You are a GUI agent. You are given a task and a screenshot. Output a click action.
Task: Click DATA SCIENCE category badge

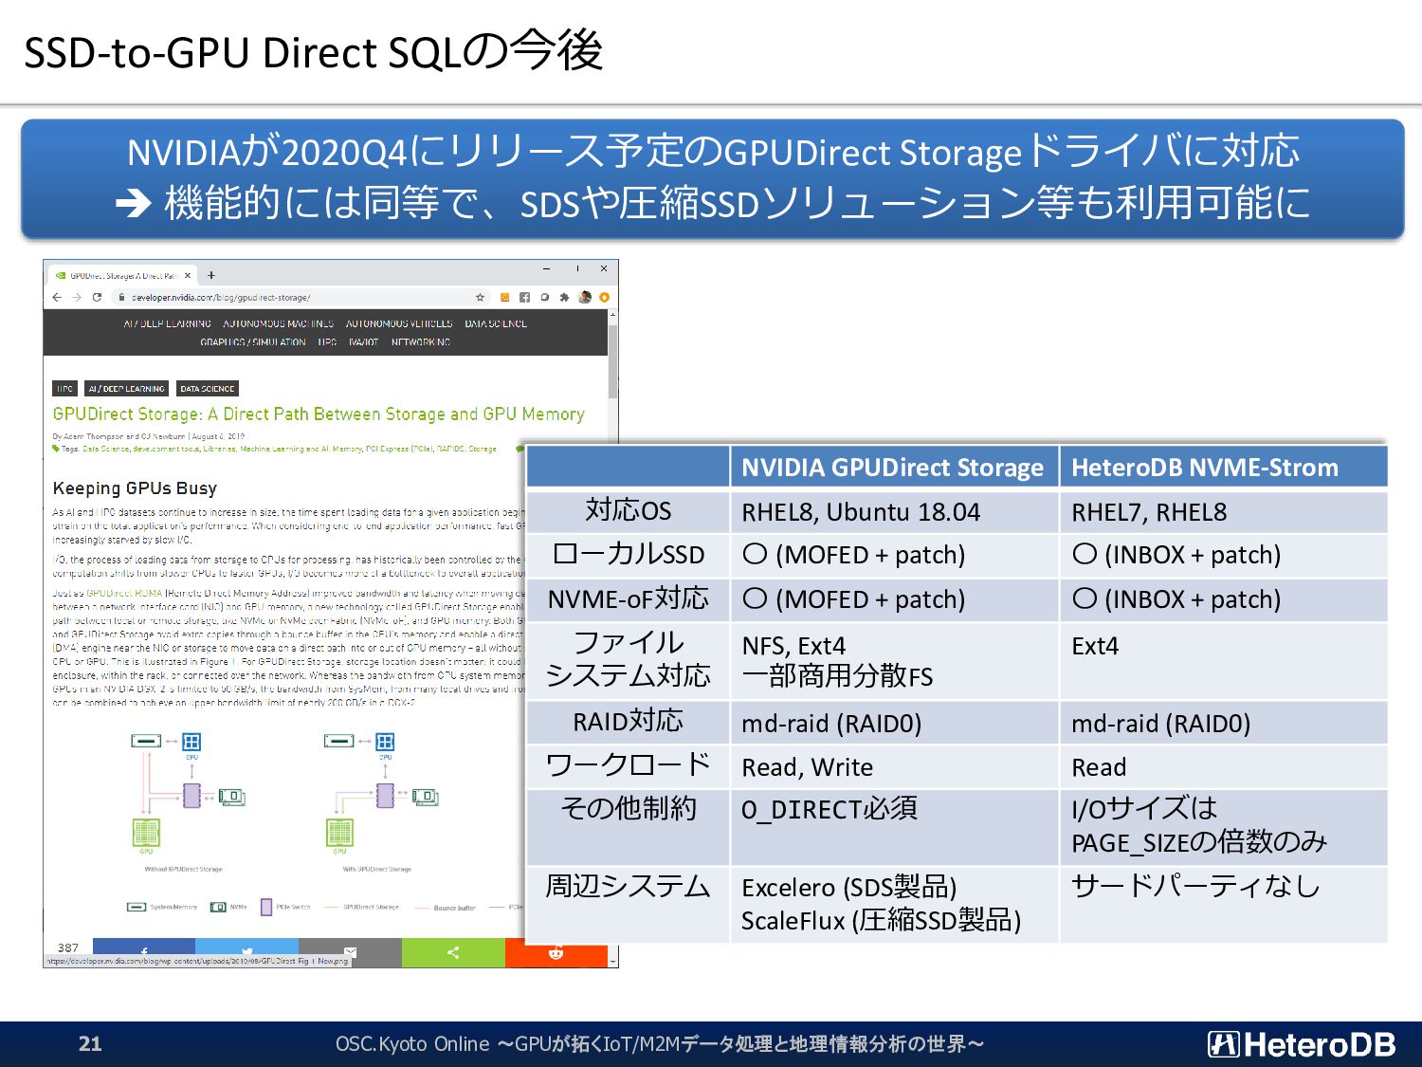pos(207,388)
